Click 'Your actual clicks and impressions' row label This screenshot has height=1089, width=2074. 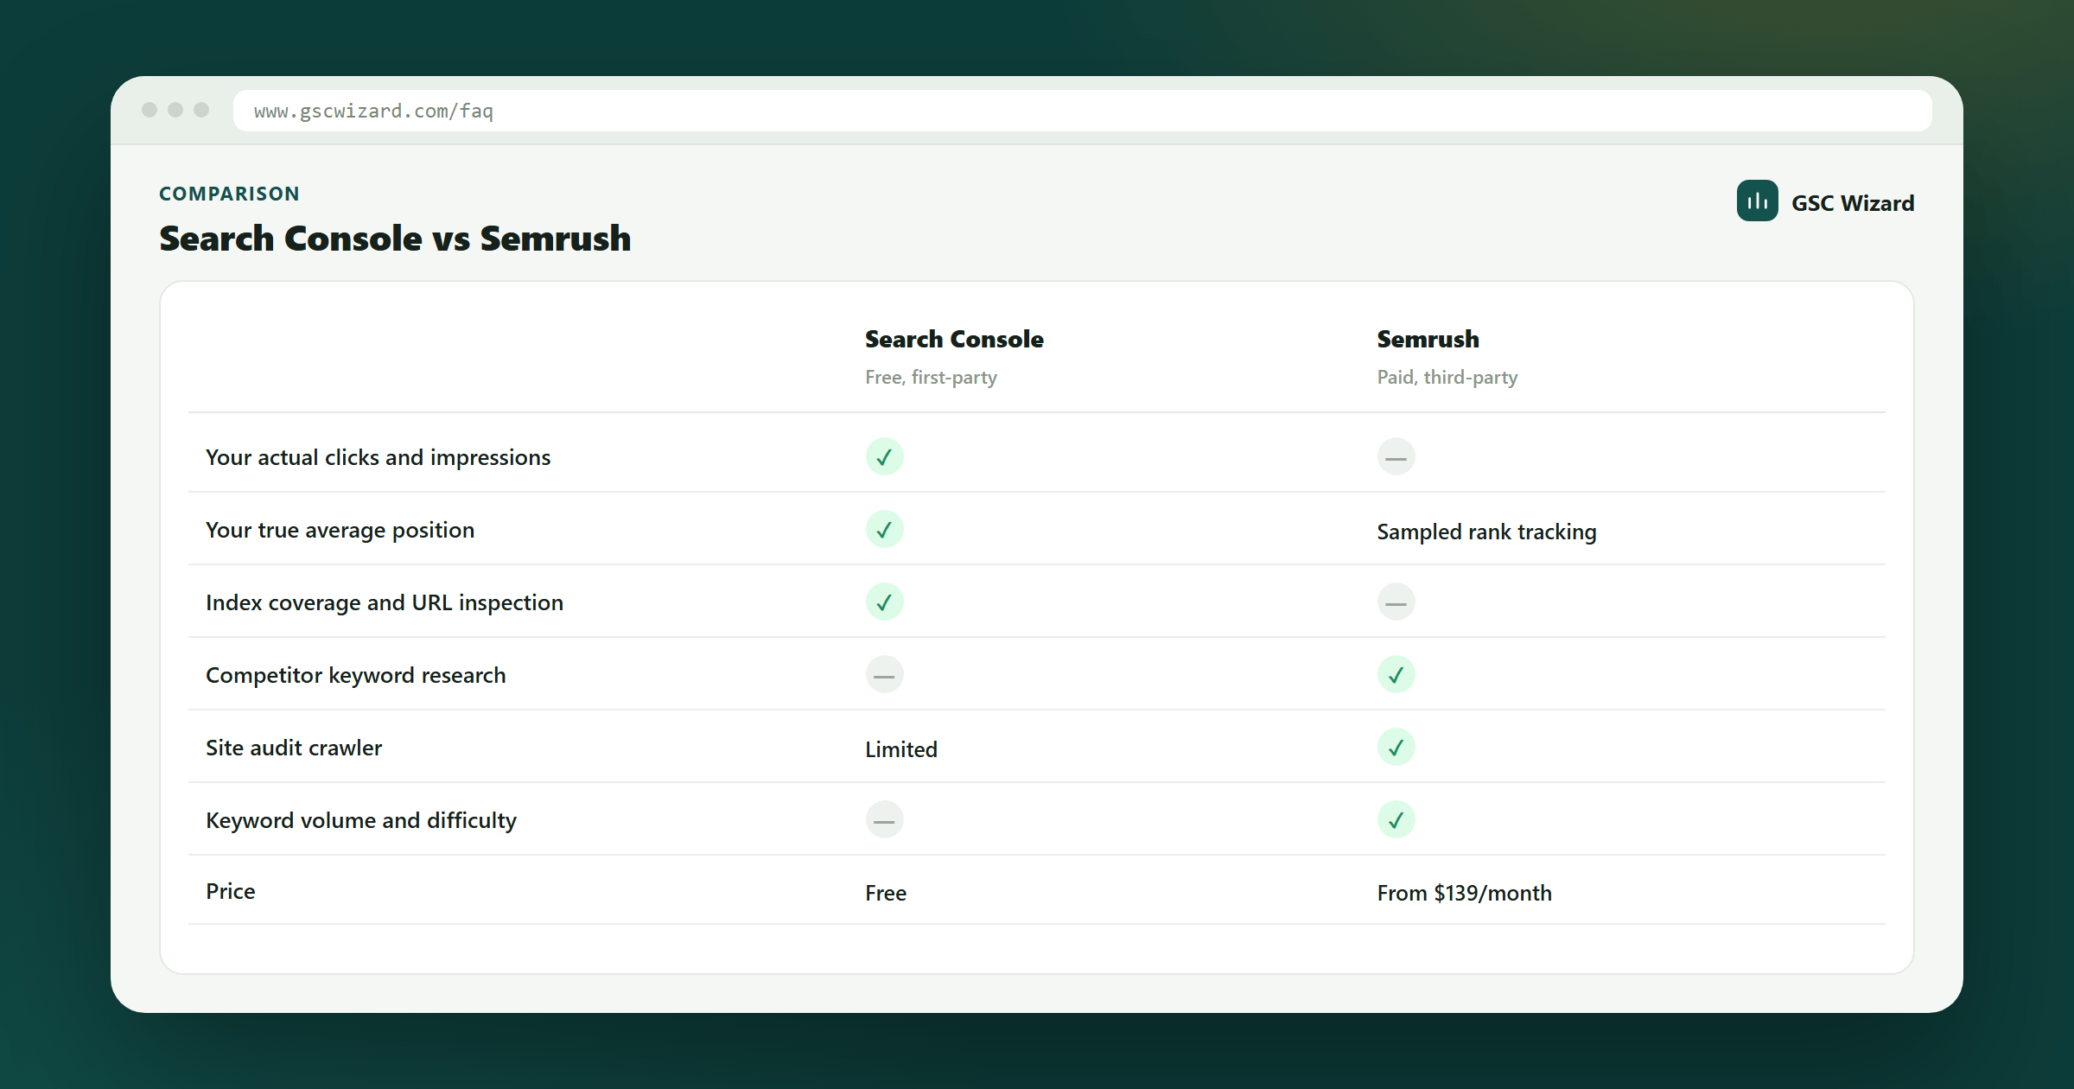pyautogui.click(x=378, y=457)
